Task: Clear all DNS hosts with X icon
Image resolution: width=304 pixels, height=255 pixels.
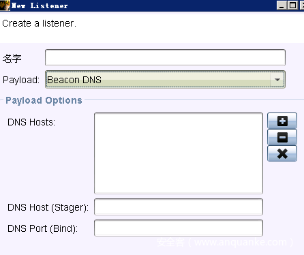Action: pyautogui.click(x=282, y=153)
